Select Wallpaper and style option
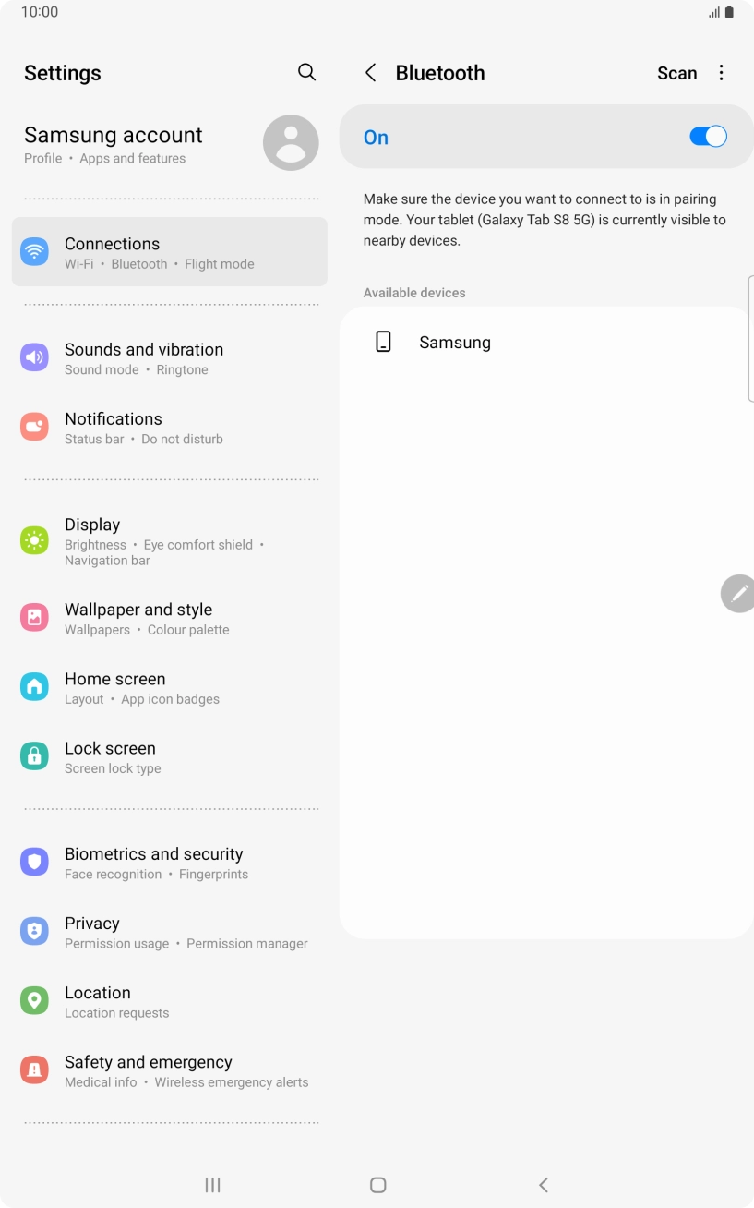The height and width of the screenshot is (1208, 754). click(x=170, y=618)
